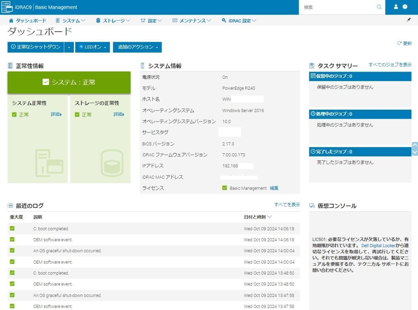
Task: Click the iDRAC9 logo icon
Action: 7,7
